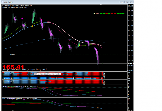Image resolution: width=162 pixels, height=111 pixels.
Task: Click the MA Slope label
Action: click(x=96, y=14)
